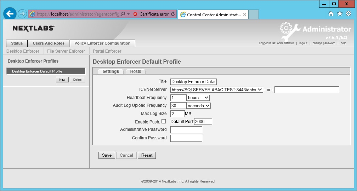Open a new blank browser tab
Image resolution: width=357 pixels, height=191 pixels.
254,15
